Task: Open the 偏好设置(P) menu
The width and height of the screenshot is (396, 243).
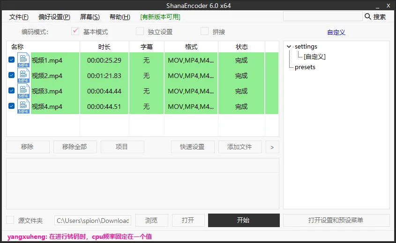Action: [54, 17]
